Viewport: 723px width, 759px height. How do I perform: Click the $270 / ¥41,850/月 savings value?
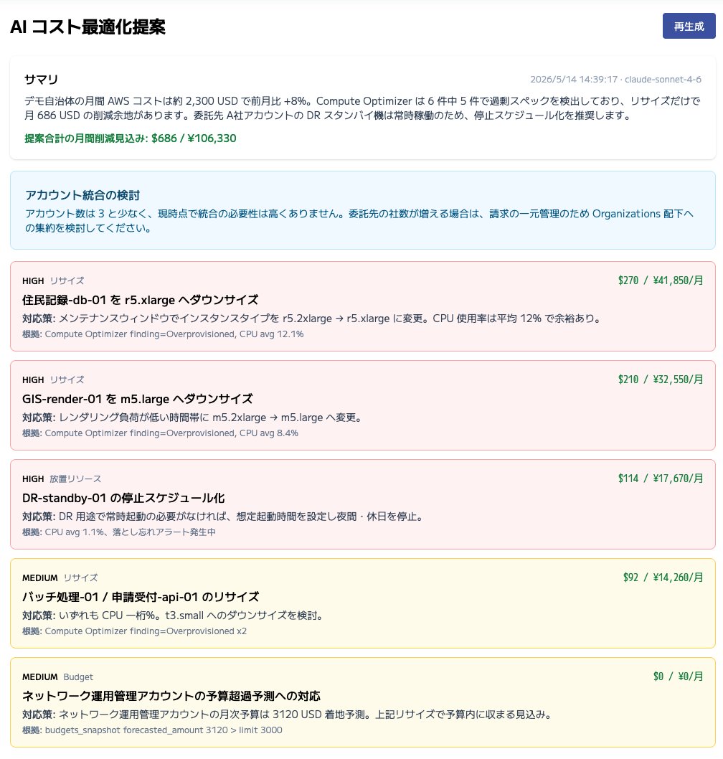click(x=661, y=280)
